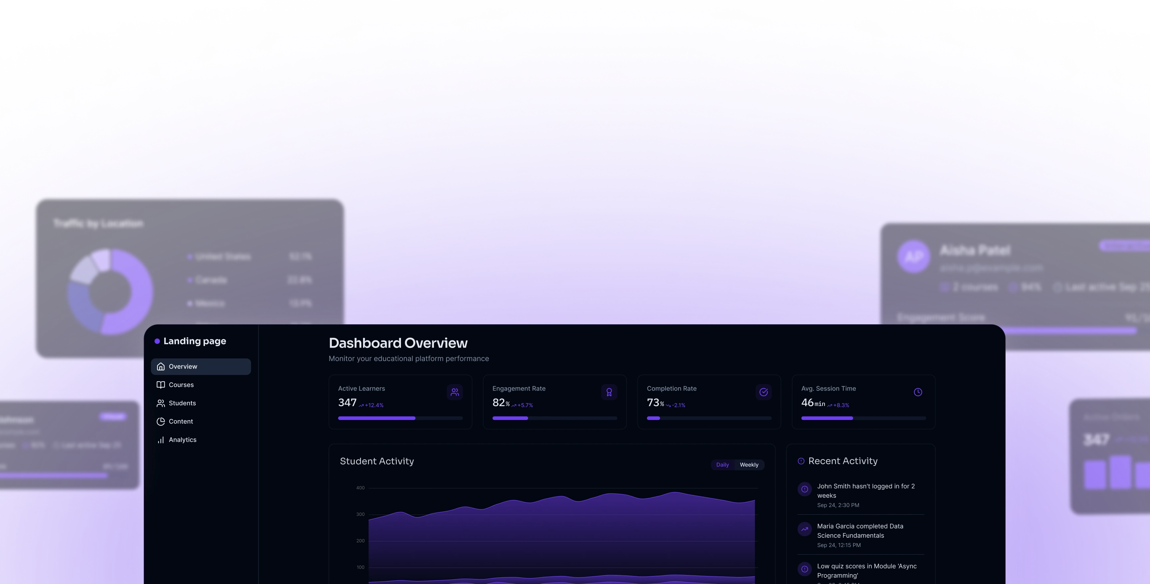
Task: Click the 73% Completion Rate value
Action: 655,403
